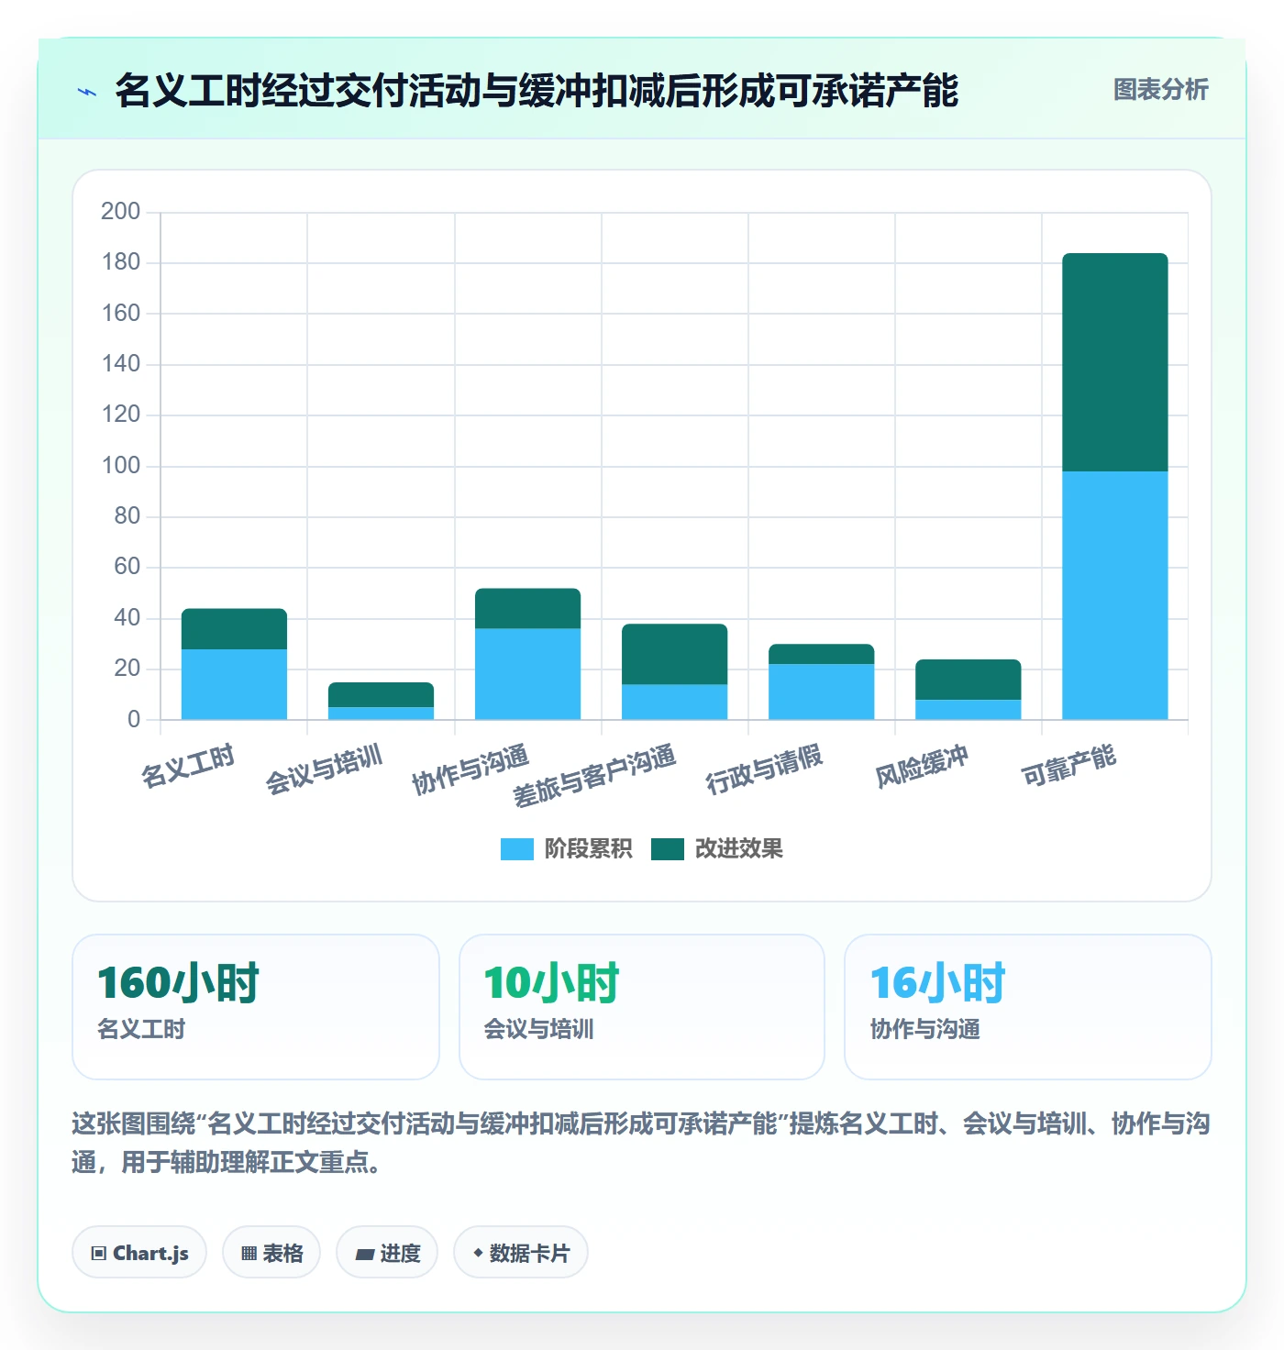
Task: Click the bar icon in the 进度 chip
Action: coord(365,1254)
